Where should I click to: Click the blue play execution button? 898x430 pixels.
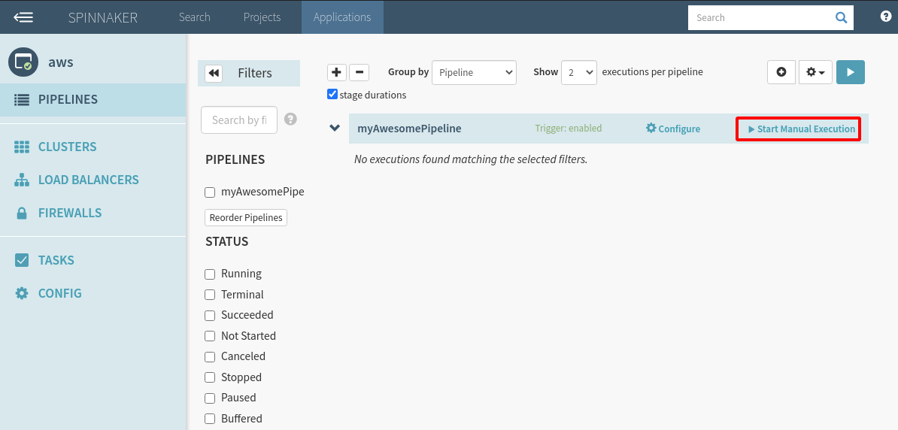(851, 72)
